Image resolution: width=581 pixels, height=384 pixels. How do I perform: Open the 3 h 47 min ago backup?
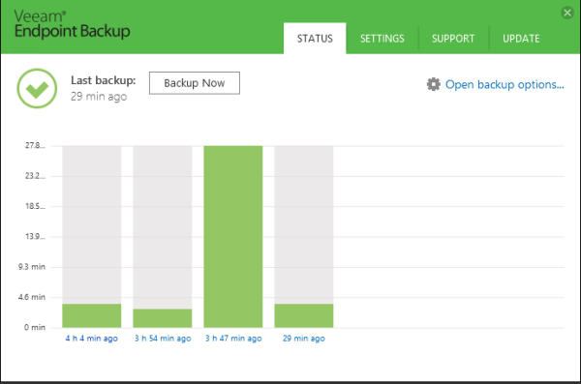tap(233, 339)
